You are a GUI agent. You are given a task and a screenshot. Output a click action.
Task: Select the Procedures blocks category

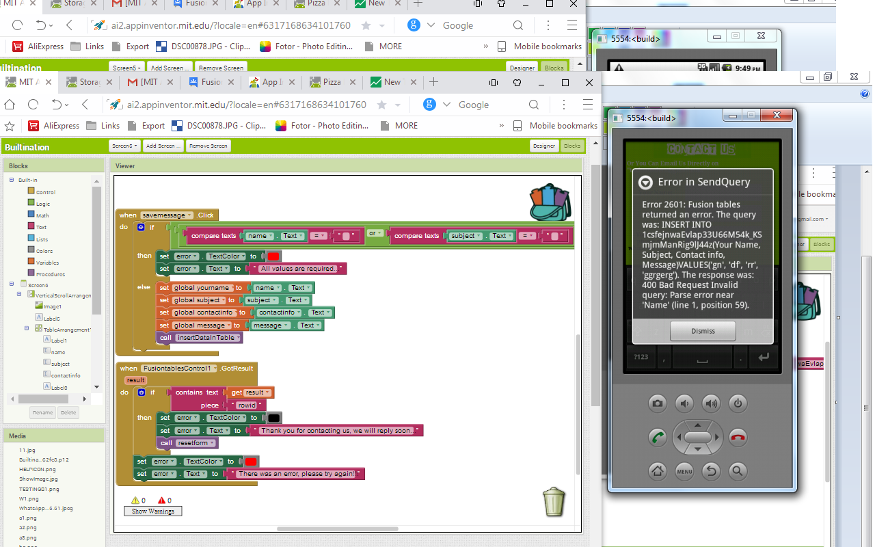[51, 274]
